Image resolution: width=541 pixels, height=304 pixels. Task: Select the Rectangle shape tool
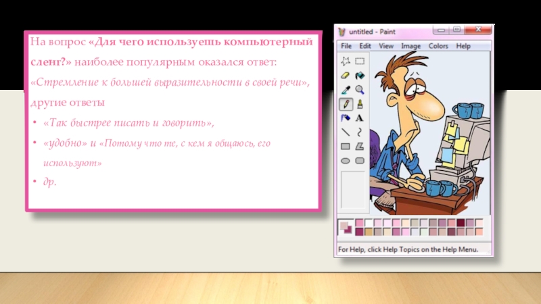point(346,147)
